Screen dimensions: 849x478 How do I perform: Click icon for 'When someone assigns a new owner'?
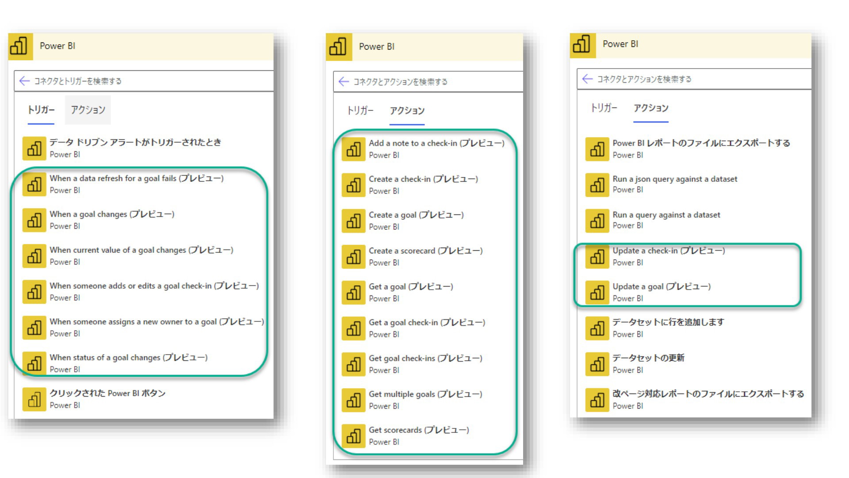pos(34,327)
